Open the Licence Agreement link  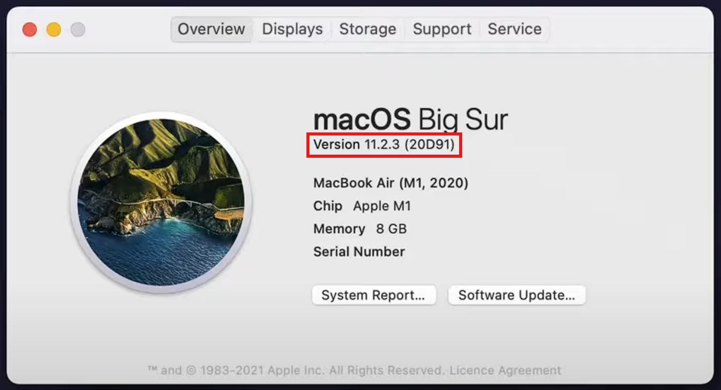[x=505, y=370]
